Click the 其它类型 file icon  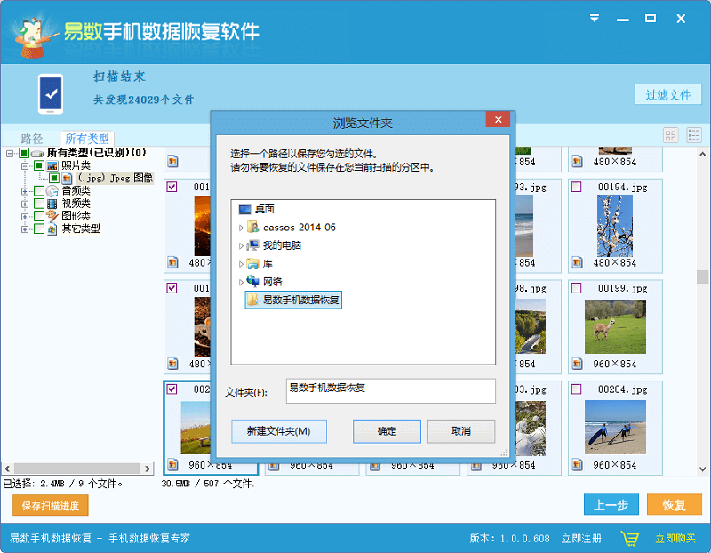point(52,228)
